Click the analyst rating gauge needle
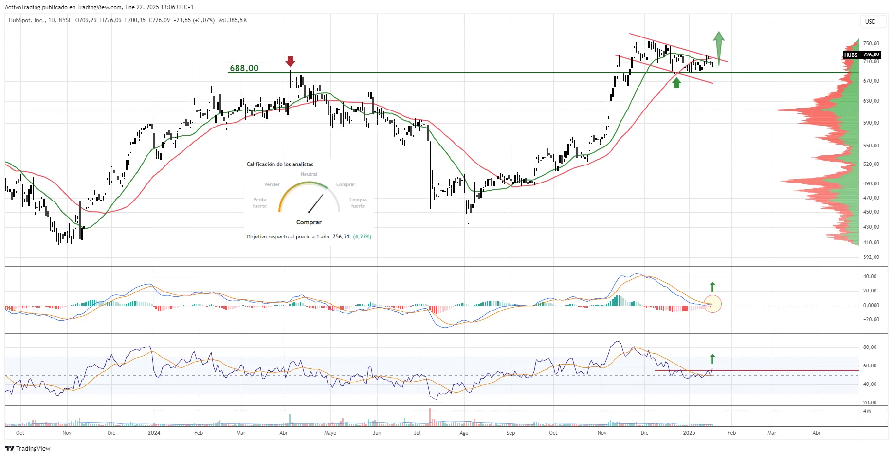Image resolution: width=893 pixels, height=457 pixels. pos(316,203)
